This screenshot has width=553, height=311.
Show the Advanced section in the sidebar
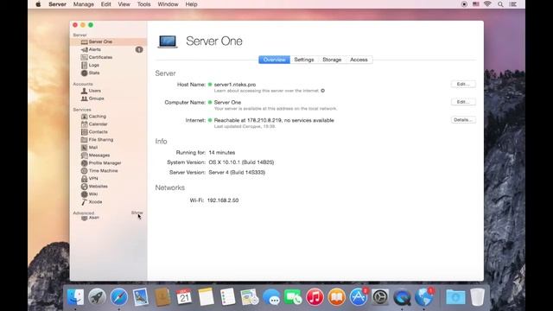point(137,213)
